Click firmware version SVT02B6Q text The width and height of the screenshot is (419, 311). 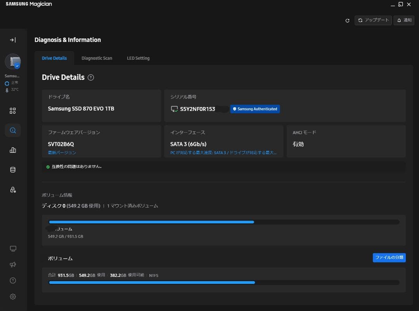click(x=61, y=144)
